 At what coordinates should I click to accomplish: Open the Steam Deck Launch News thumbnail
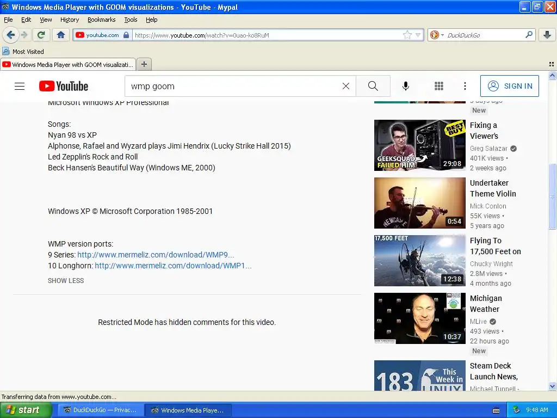(x=419, y=376)
